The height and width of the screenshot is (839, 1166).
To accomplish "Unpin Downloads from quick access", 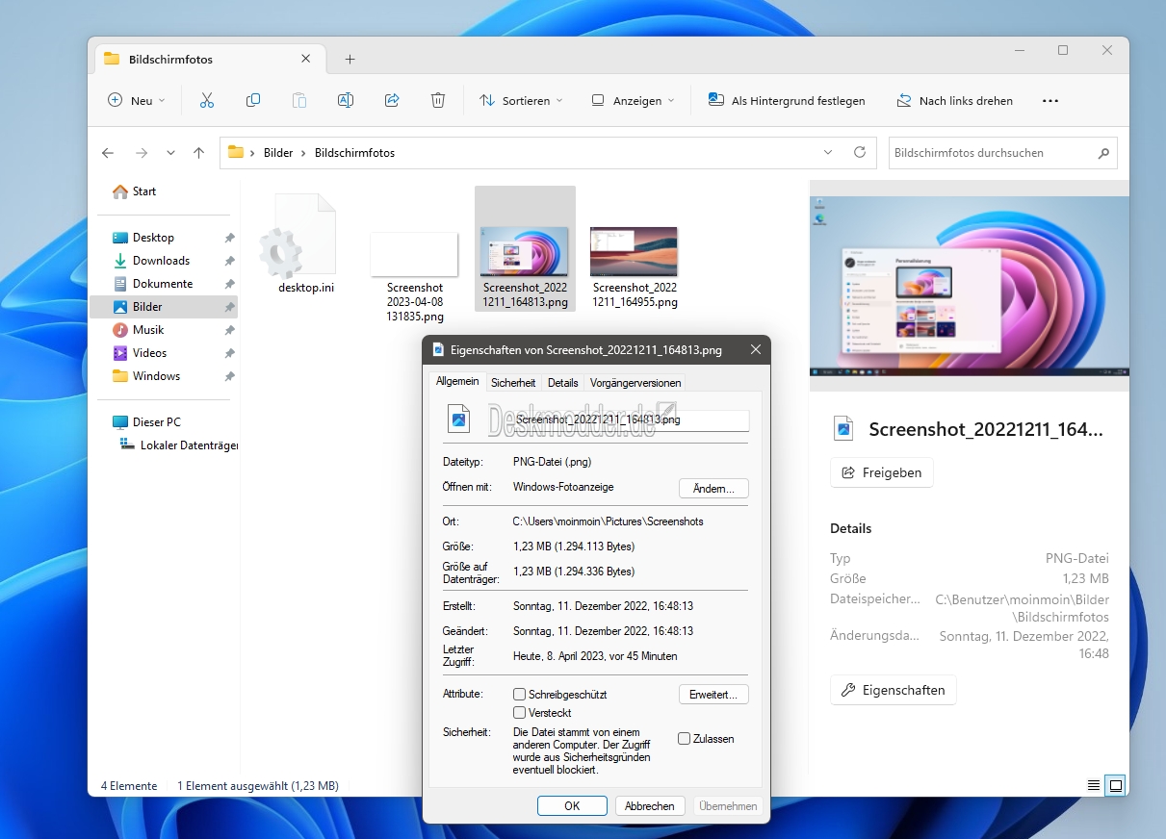I will [x=229, y=261].
